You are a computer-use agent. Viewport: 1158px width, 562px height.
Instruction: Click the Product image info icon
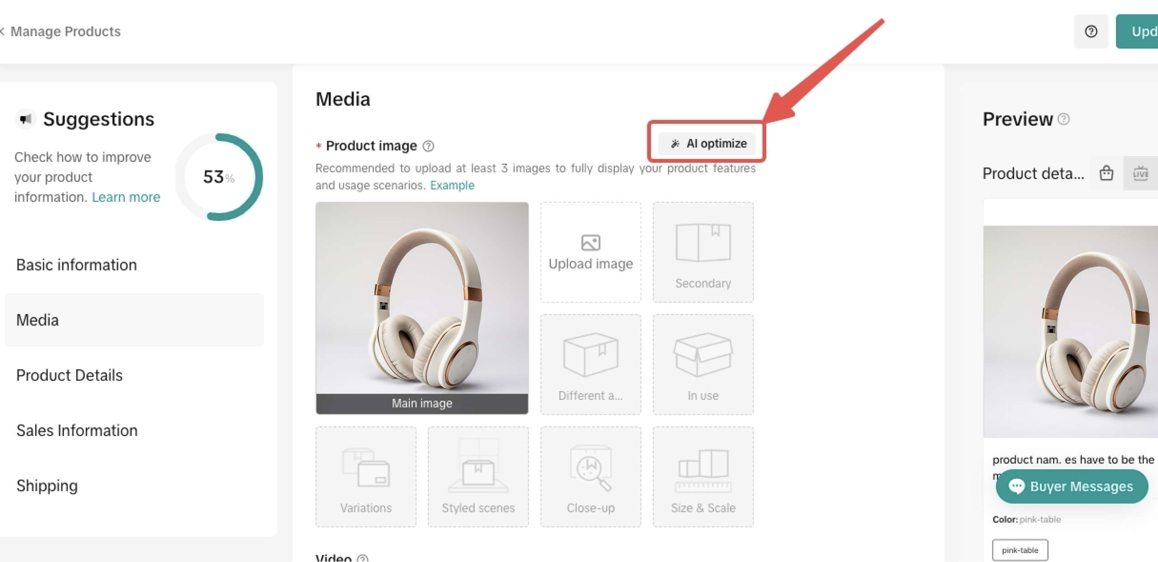point(428,146)
